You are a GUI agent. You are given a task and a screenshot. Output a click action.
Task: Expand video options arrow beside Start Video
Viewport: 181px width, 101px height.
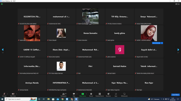[17, 94]
